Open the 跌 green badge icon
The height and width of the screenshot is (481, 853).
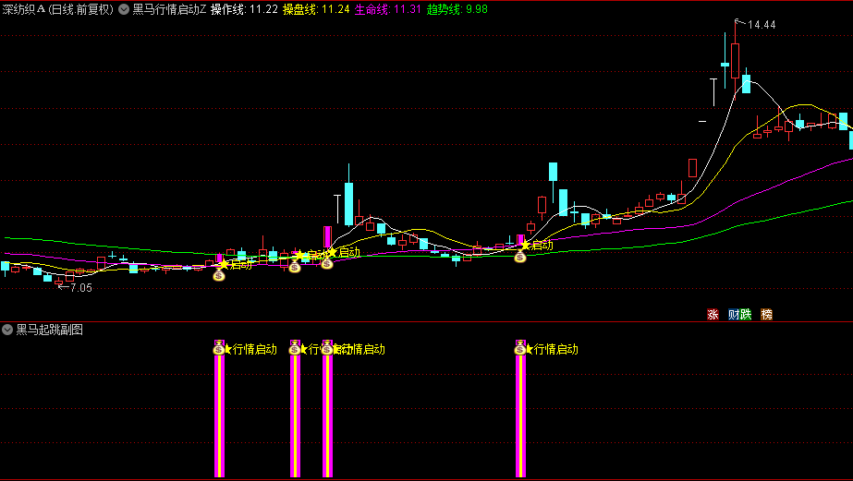[746, 314]
